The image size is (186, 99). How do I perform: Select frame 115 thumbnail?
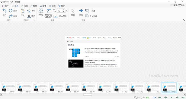(x=121, y=88)
